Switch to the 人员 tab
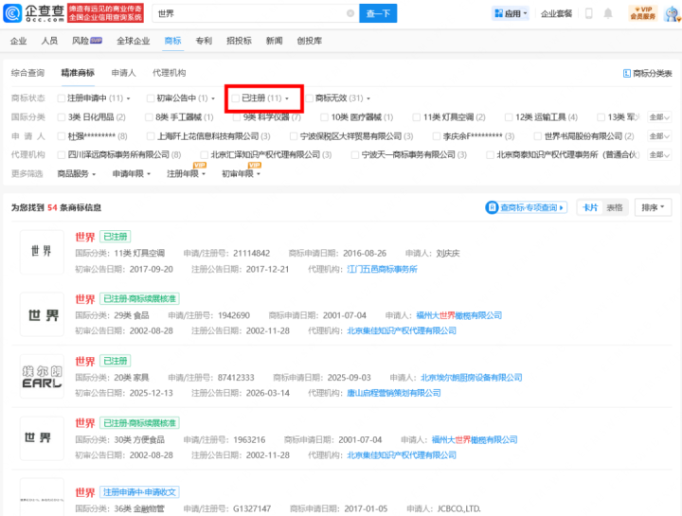Screen dimensions: 682x516 click(49, 41)
